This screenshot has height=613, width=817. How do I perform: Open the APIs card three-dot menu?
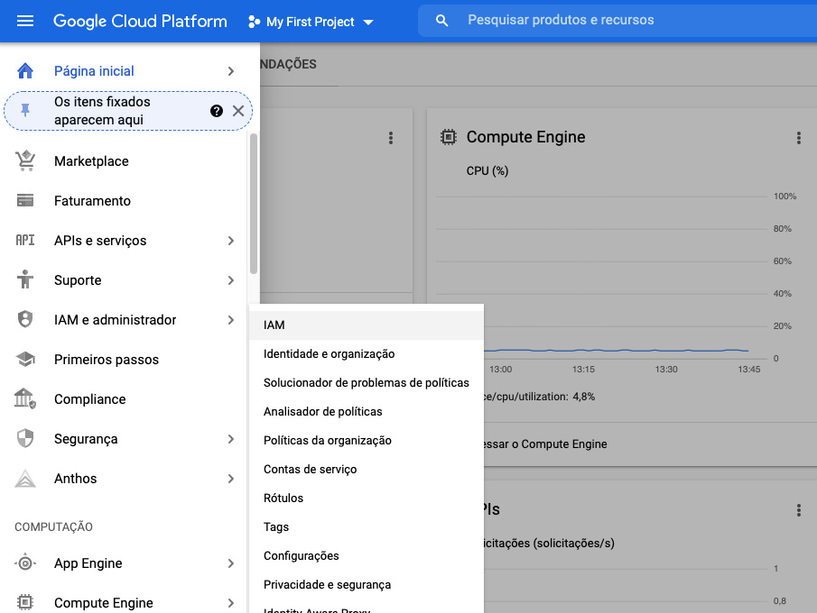[x=798, y=510]
